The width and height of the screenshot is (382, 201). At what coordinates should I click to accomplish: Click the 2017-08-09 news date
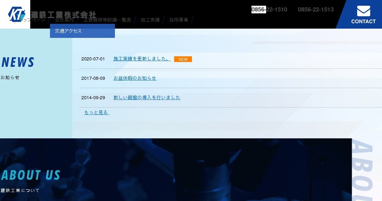(x=93, y=78)
